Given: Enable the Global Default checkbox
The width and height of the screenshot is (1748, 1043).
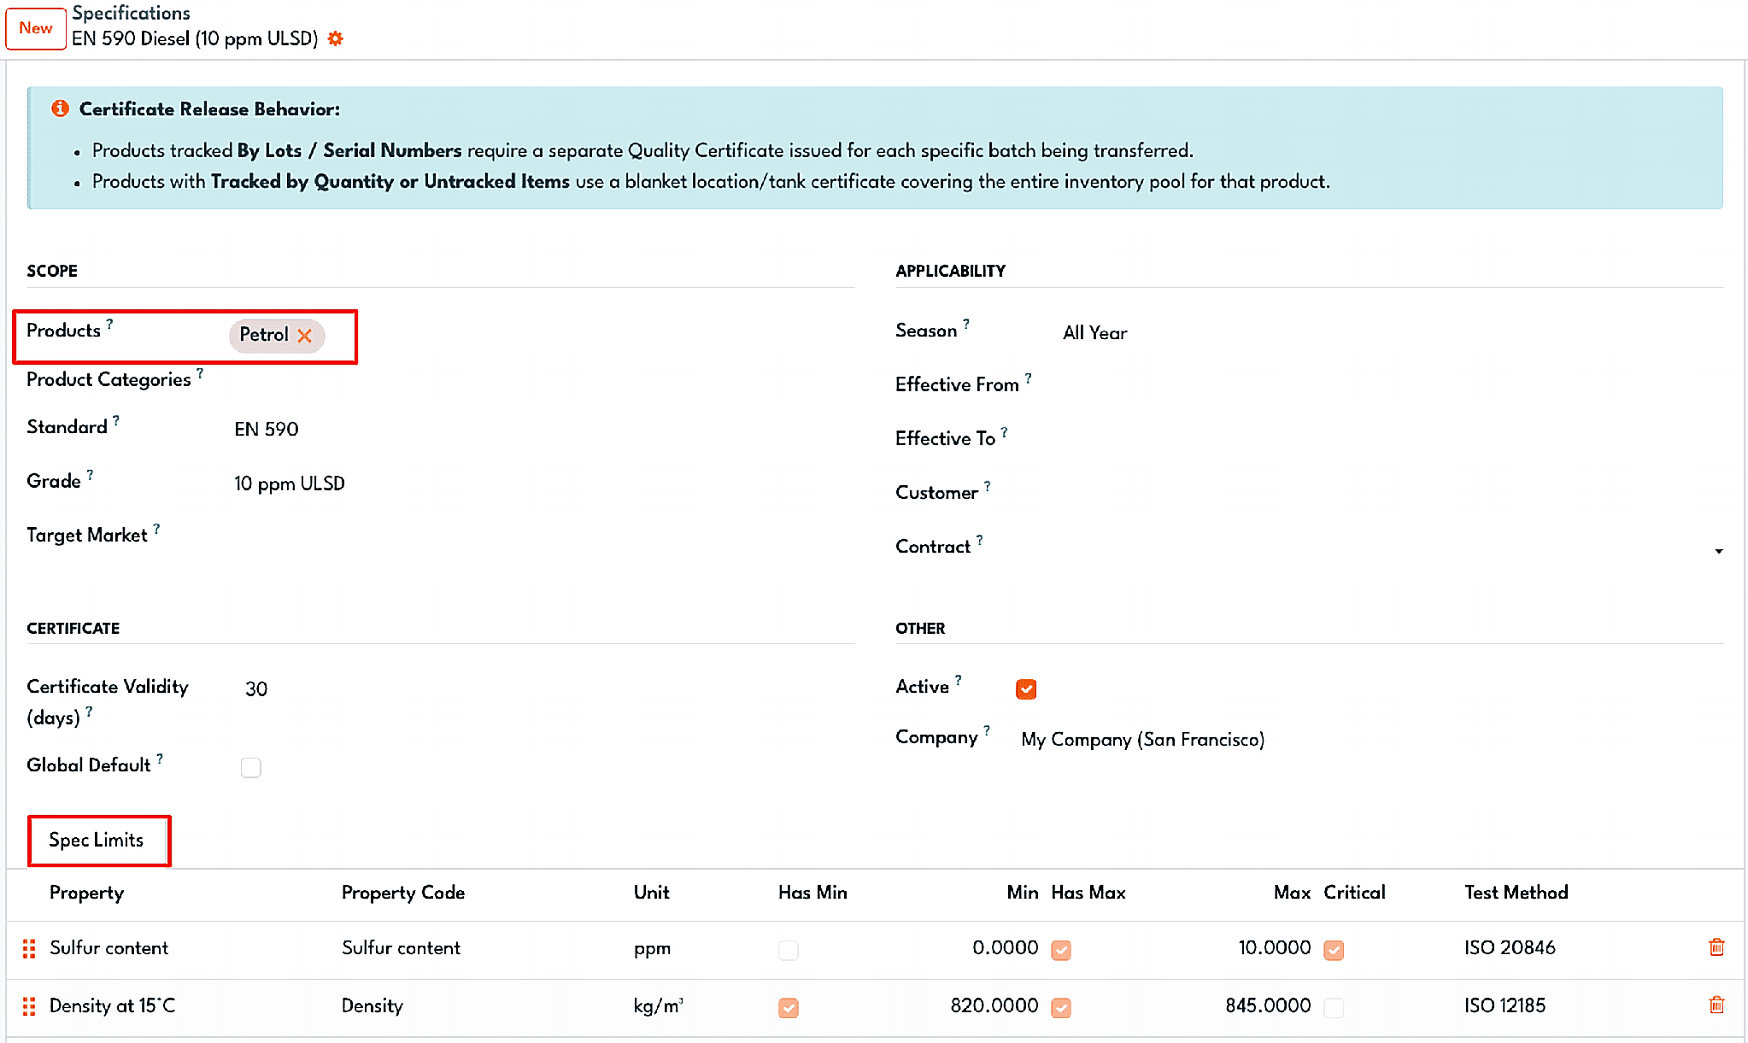Looking at the screenshot, I should pyautogui.click(x=250, y=767).
